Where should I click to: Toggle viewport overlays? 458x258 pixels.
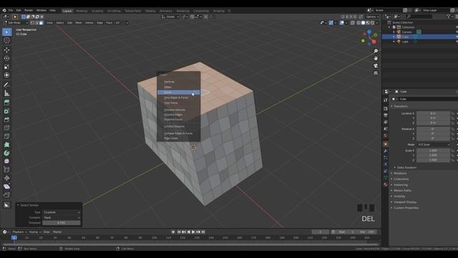pos(341,23)
